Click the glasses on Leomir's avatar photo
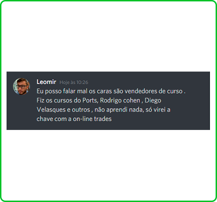This screenshot has height=202, width=217. tap(22, 87)
